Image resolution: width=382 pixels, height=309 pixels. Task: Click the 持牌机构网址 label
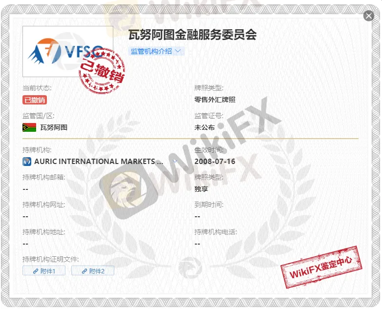44,205
